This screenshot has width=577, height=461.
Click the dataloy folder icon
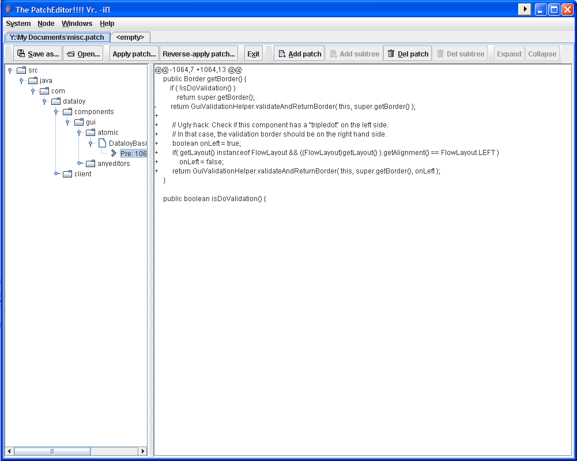click(x=56, y=101)
